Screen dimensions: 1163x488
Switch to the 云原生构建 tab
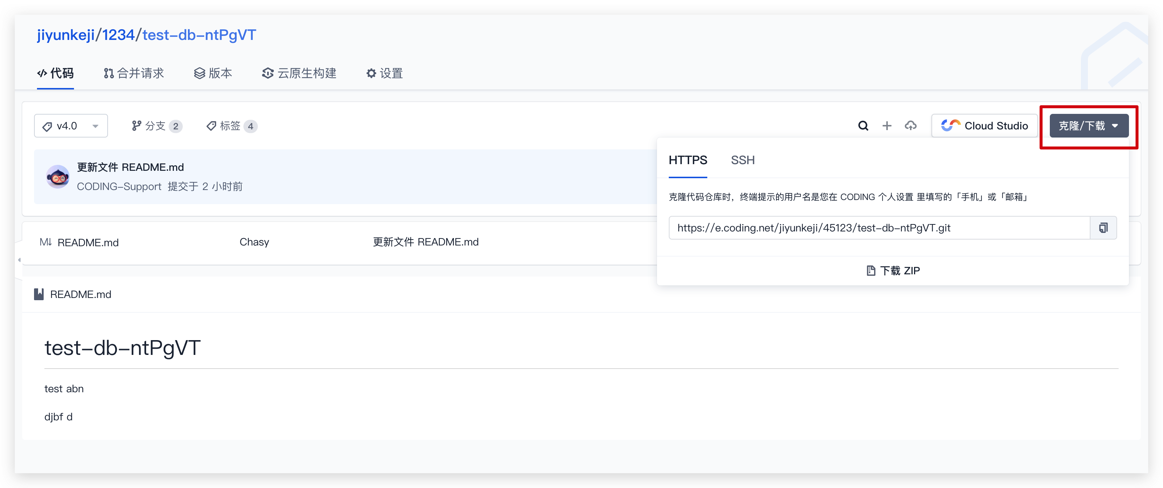tap(299, 73)
